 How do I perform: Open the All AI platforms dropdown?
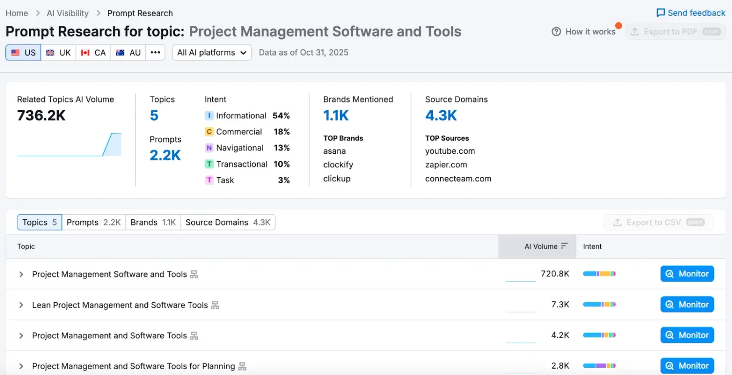point(212,53)
